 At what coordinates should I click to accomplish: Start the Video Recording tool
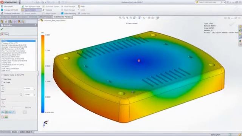[x=68, y=14]
